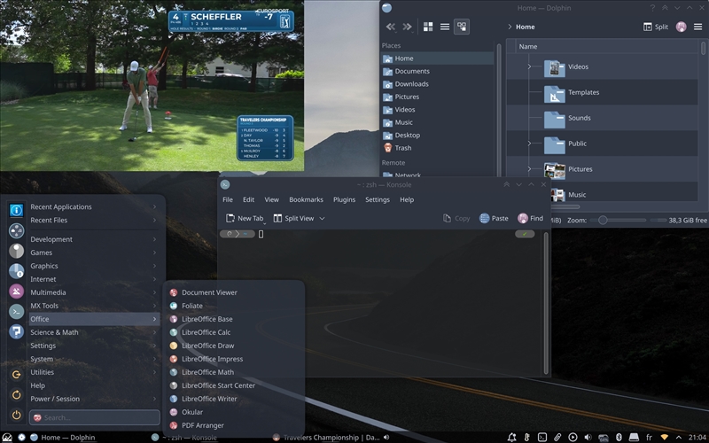Go forward in the Dolphin window
The image size is (709, 443).
[407, 27]
